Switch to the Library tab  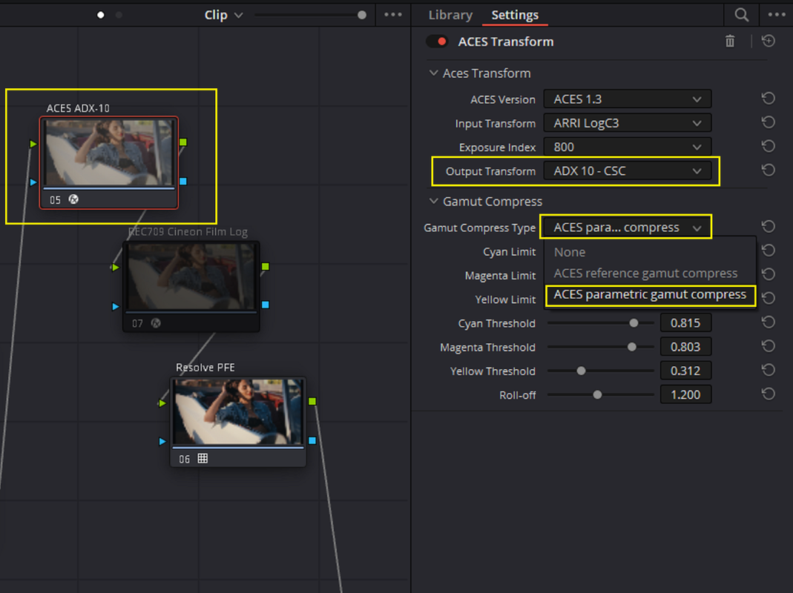click(450, 15)
